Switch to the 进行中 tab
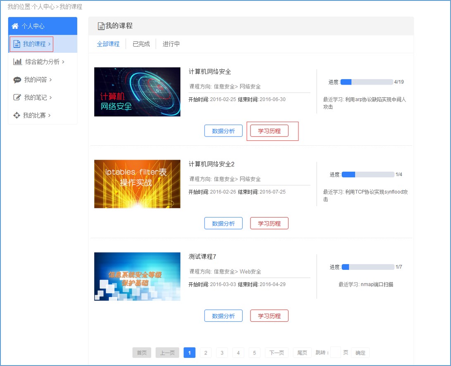Screen dimensions: 451x366 click(x=171, y=44)
